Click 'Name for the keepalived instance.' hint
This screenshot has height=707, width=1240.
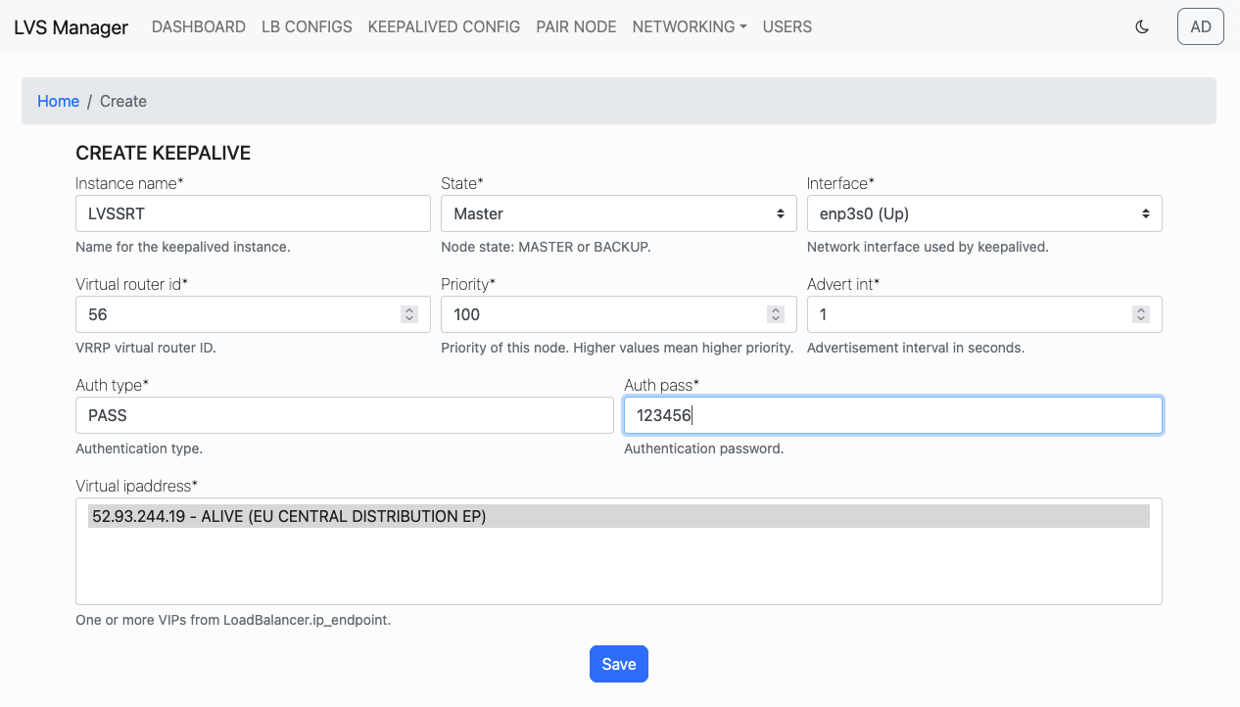183,247
